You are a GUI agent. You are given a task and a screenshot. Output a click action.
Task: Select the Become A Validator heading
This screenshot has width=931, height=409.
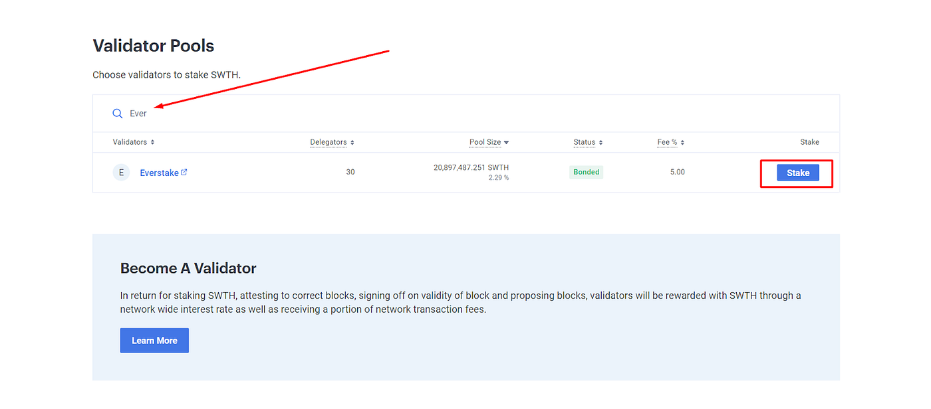188,268
